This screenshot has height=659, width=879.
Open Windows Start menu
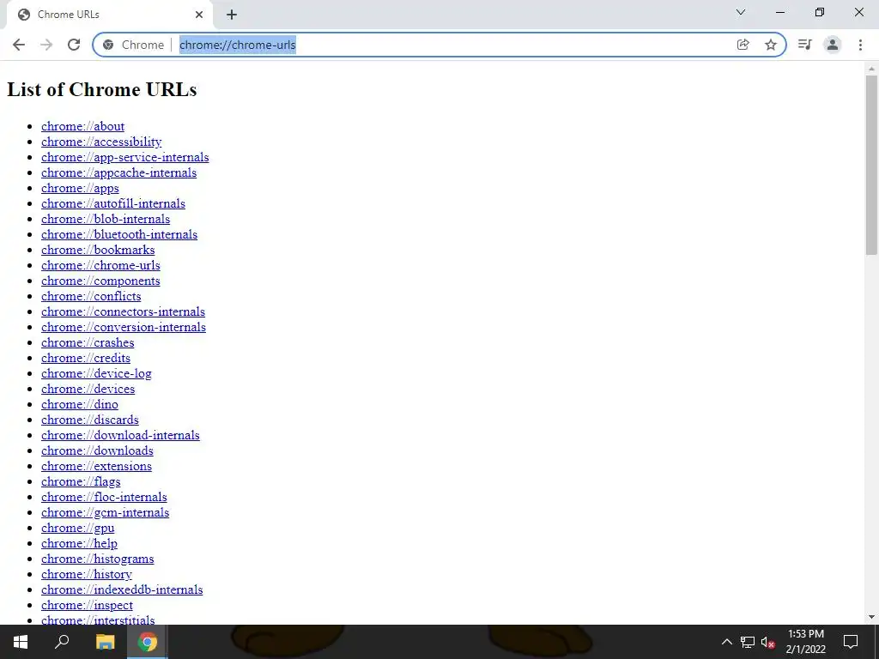pos(21,642)
